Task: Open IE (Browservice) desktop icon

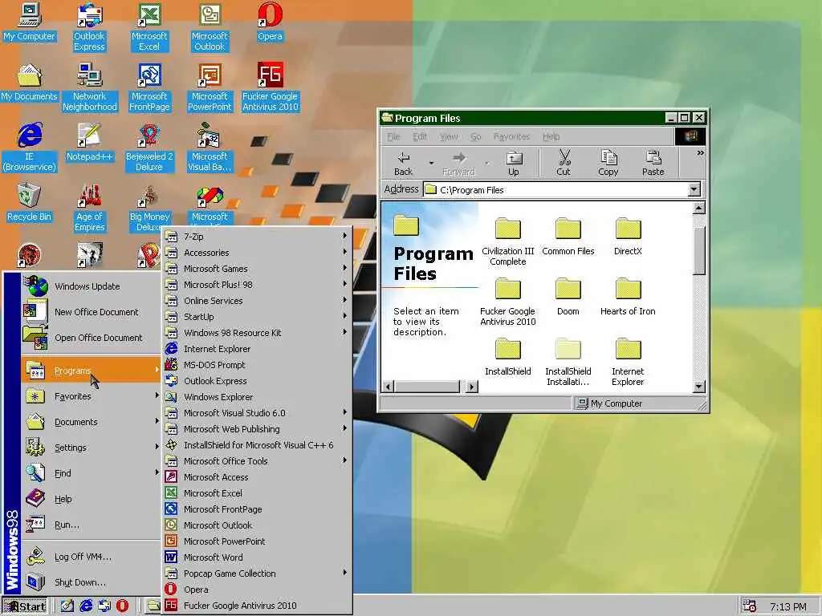Action: (x=30, y=147)
